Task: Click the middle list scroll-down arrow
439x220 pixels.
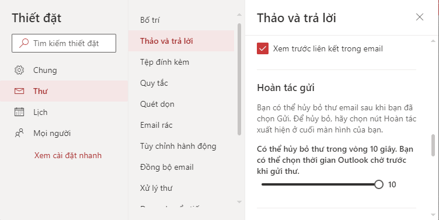Action: pos(239,202)
